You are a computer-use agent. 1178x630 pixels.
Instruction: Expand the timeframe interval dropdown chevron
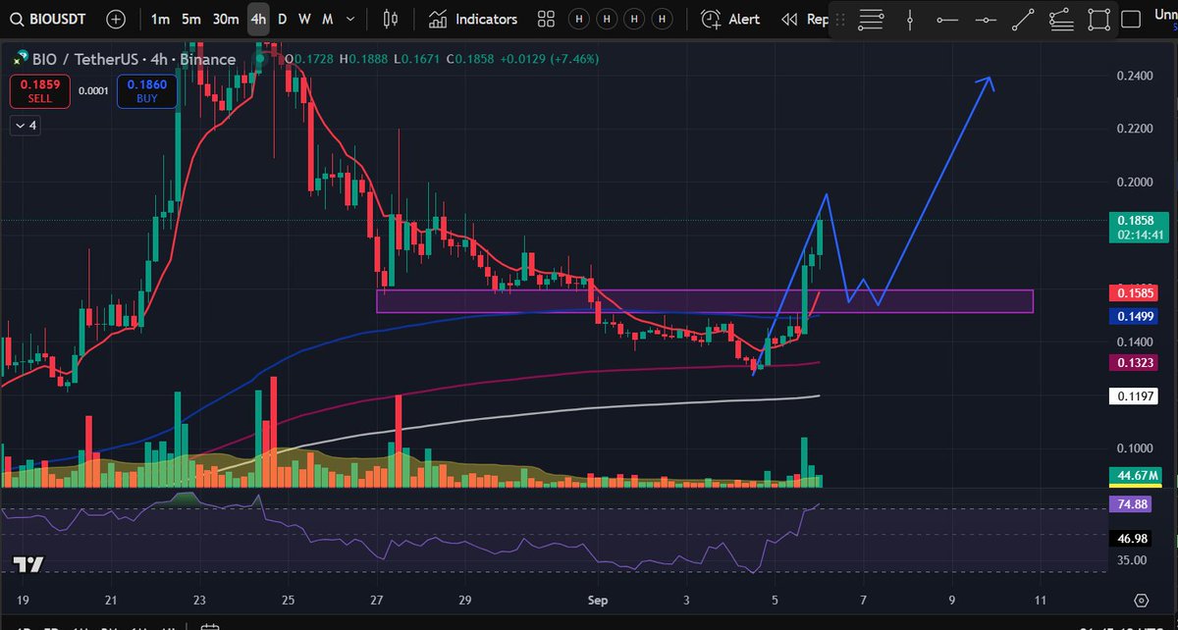pyautogui.click(x=351, y=19)
